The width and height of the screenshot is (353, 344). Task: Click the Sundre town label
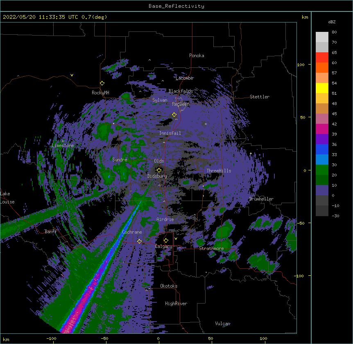click(x=120, y=160)
